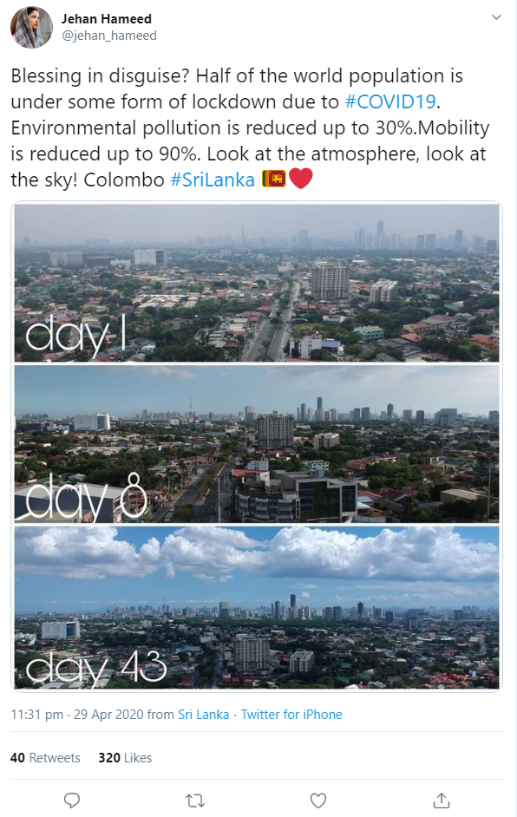517x817 pixels.
Task: View the 320 Likes list
Action: pos(125,758)
